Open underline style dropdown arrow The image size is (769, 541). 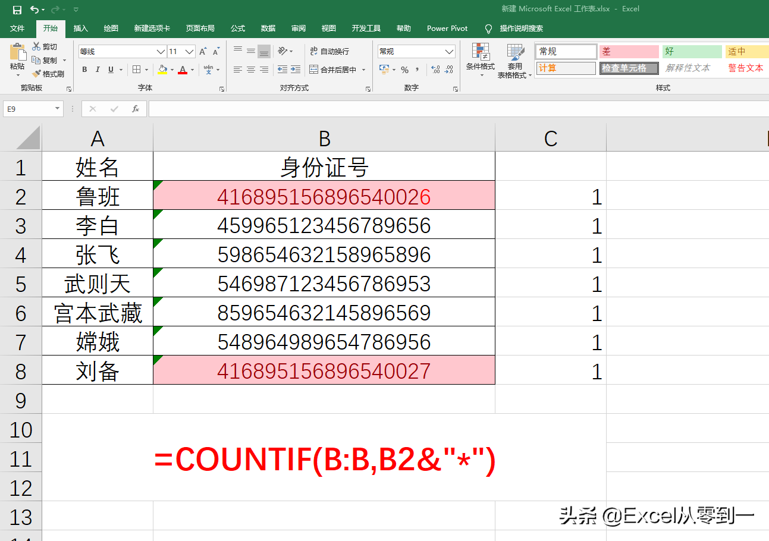(121, 70)
